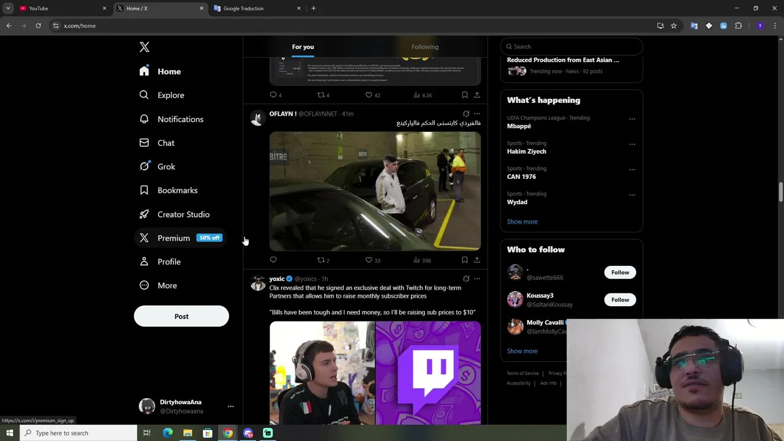Click the Windows Start button

(x=9, y=433)
